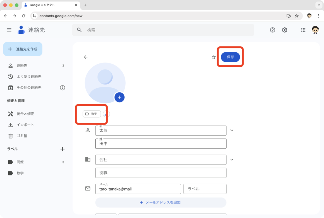Open the Google apps launcher grid
This screenshot has width=324, height=218.
point(303,30)
